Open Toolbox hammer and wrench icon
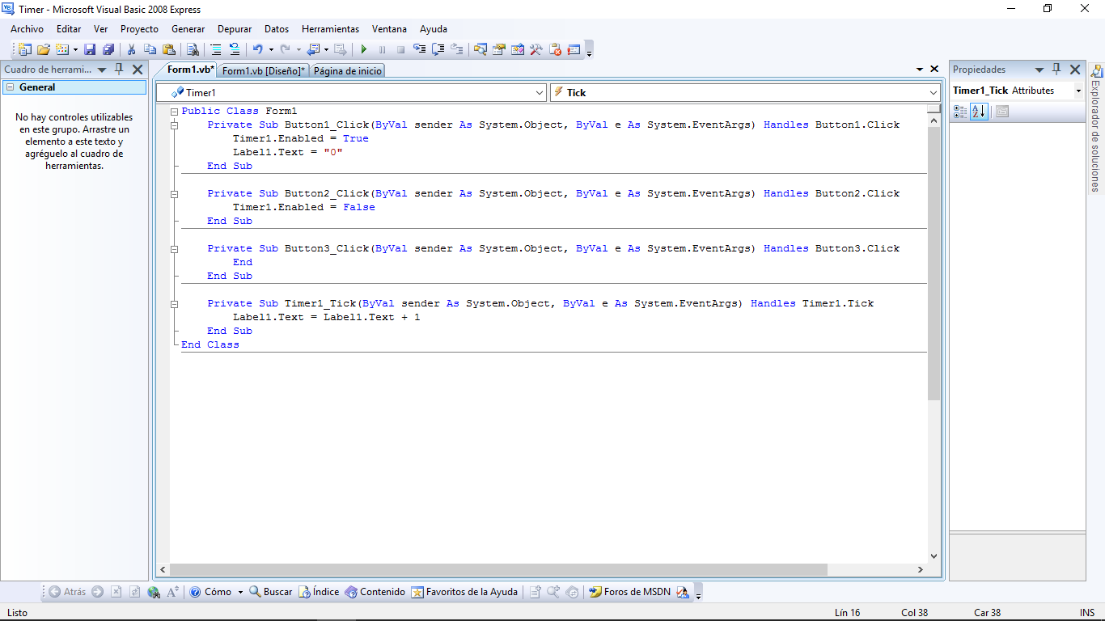 (x=536, y=49)
